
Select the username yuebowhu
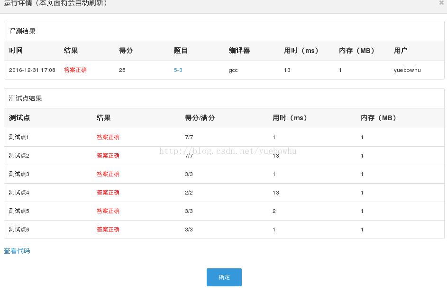tap(407, 70)
